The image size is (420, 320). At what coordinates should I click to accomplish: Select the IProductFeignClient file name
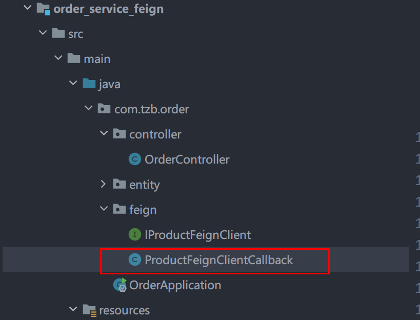[197, 235]
